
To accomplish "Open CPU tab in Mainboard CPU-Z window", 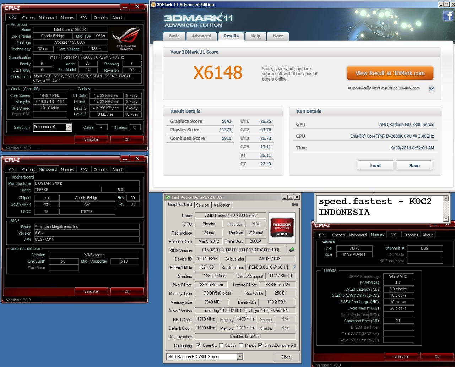I will tap(12, 170).
